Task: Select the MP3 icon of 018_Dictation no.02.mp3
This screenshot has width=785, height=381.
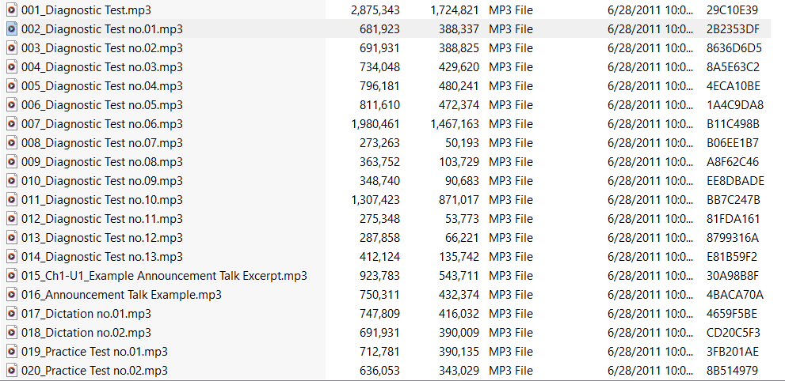Action: [12, 333]
